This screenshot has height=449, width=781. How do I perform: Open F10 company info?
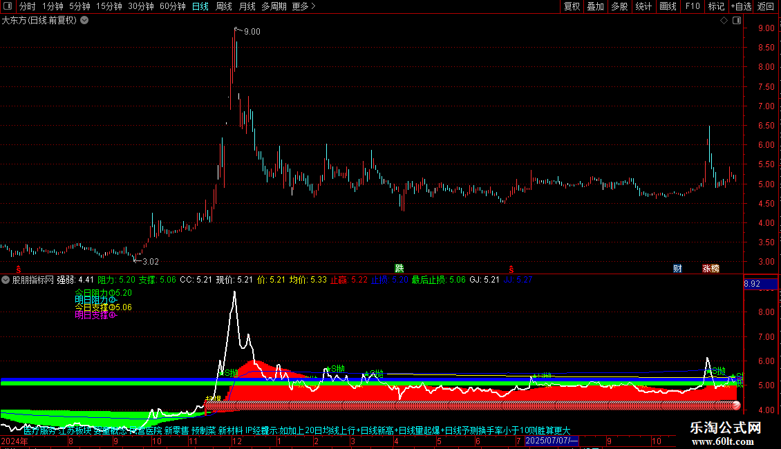(x=693, y=6)
